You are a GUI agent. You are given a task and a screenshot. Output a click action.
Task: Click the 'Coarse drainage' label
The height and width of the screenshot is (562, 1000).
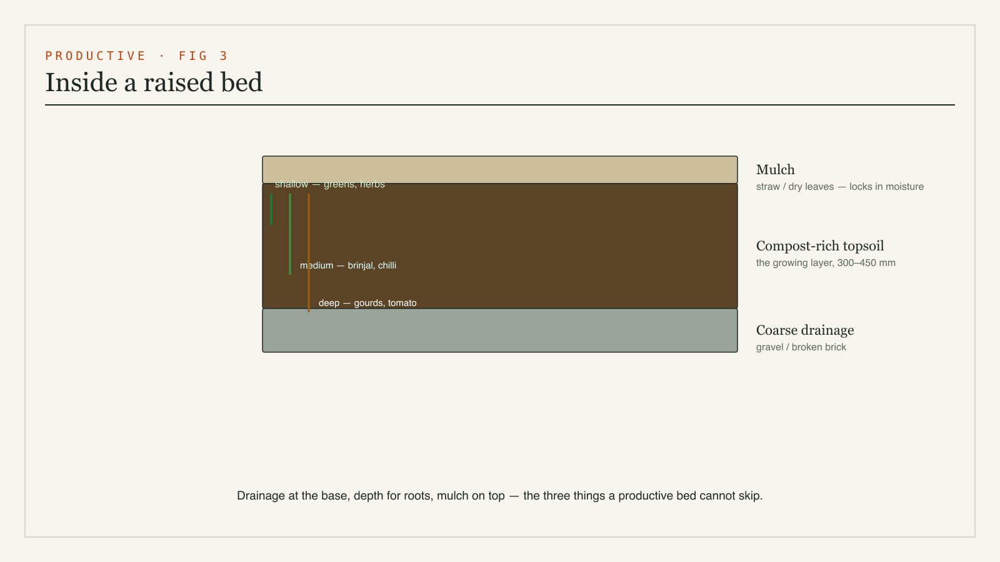(x=805, y=330)
